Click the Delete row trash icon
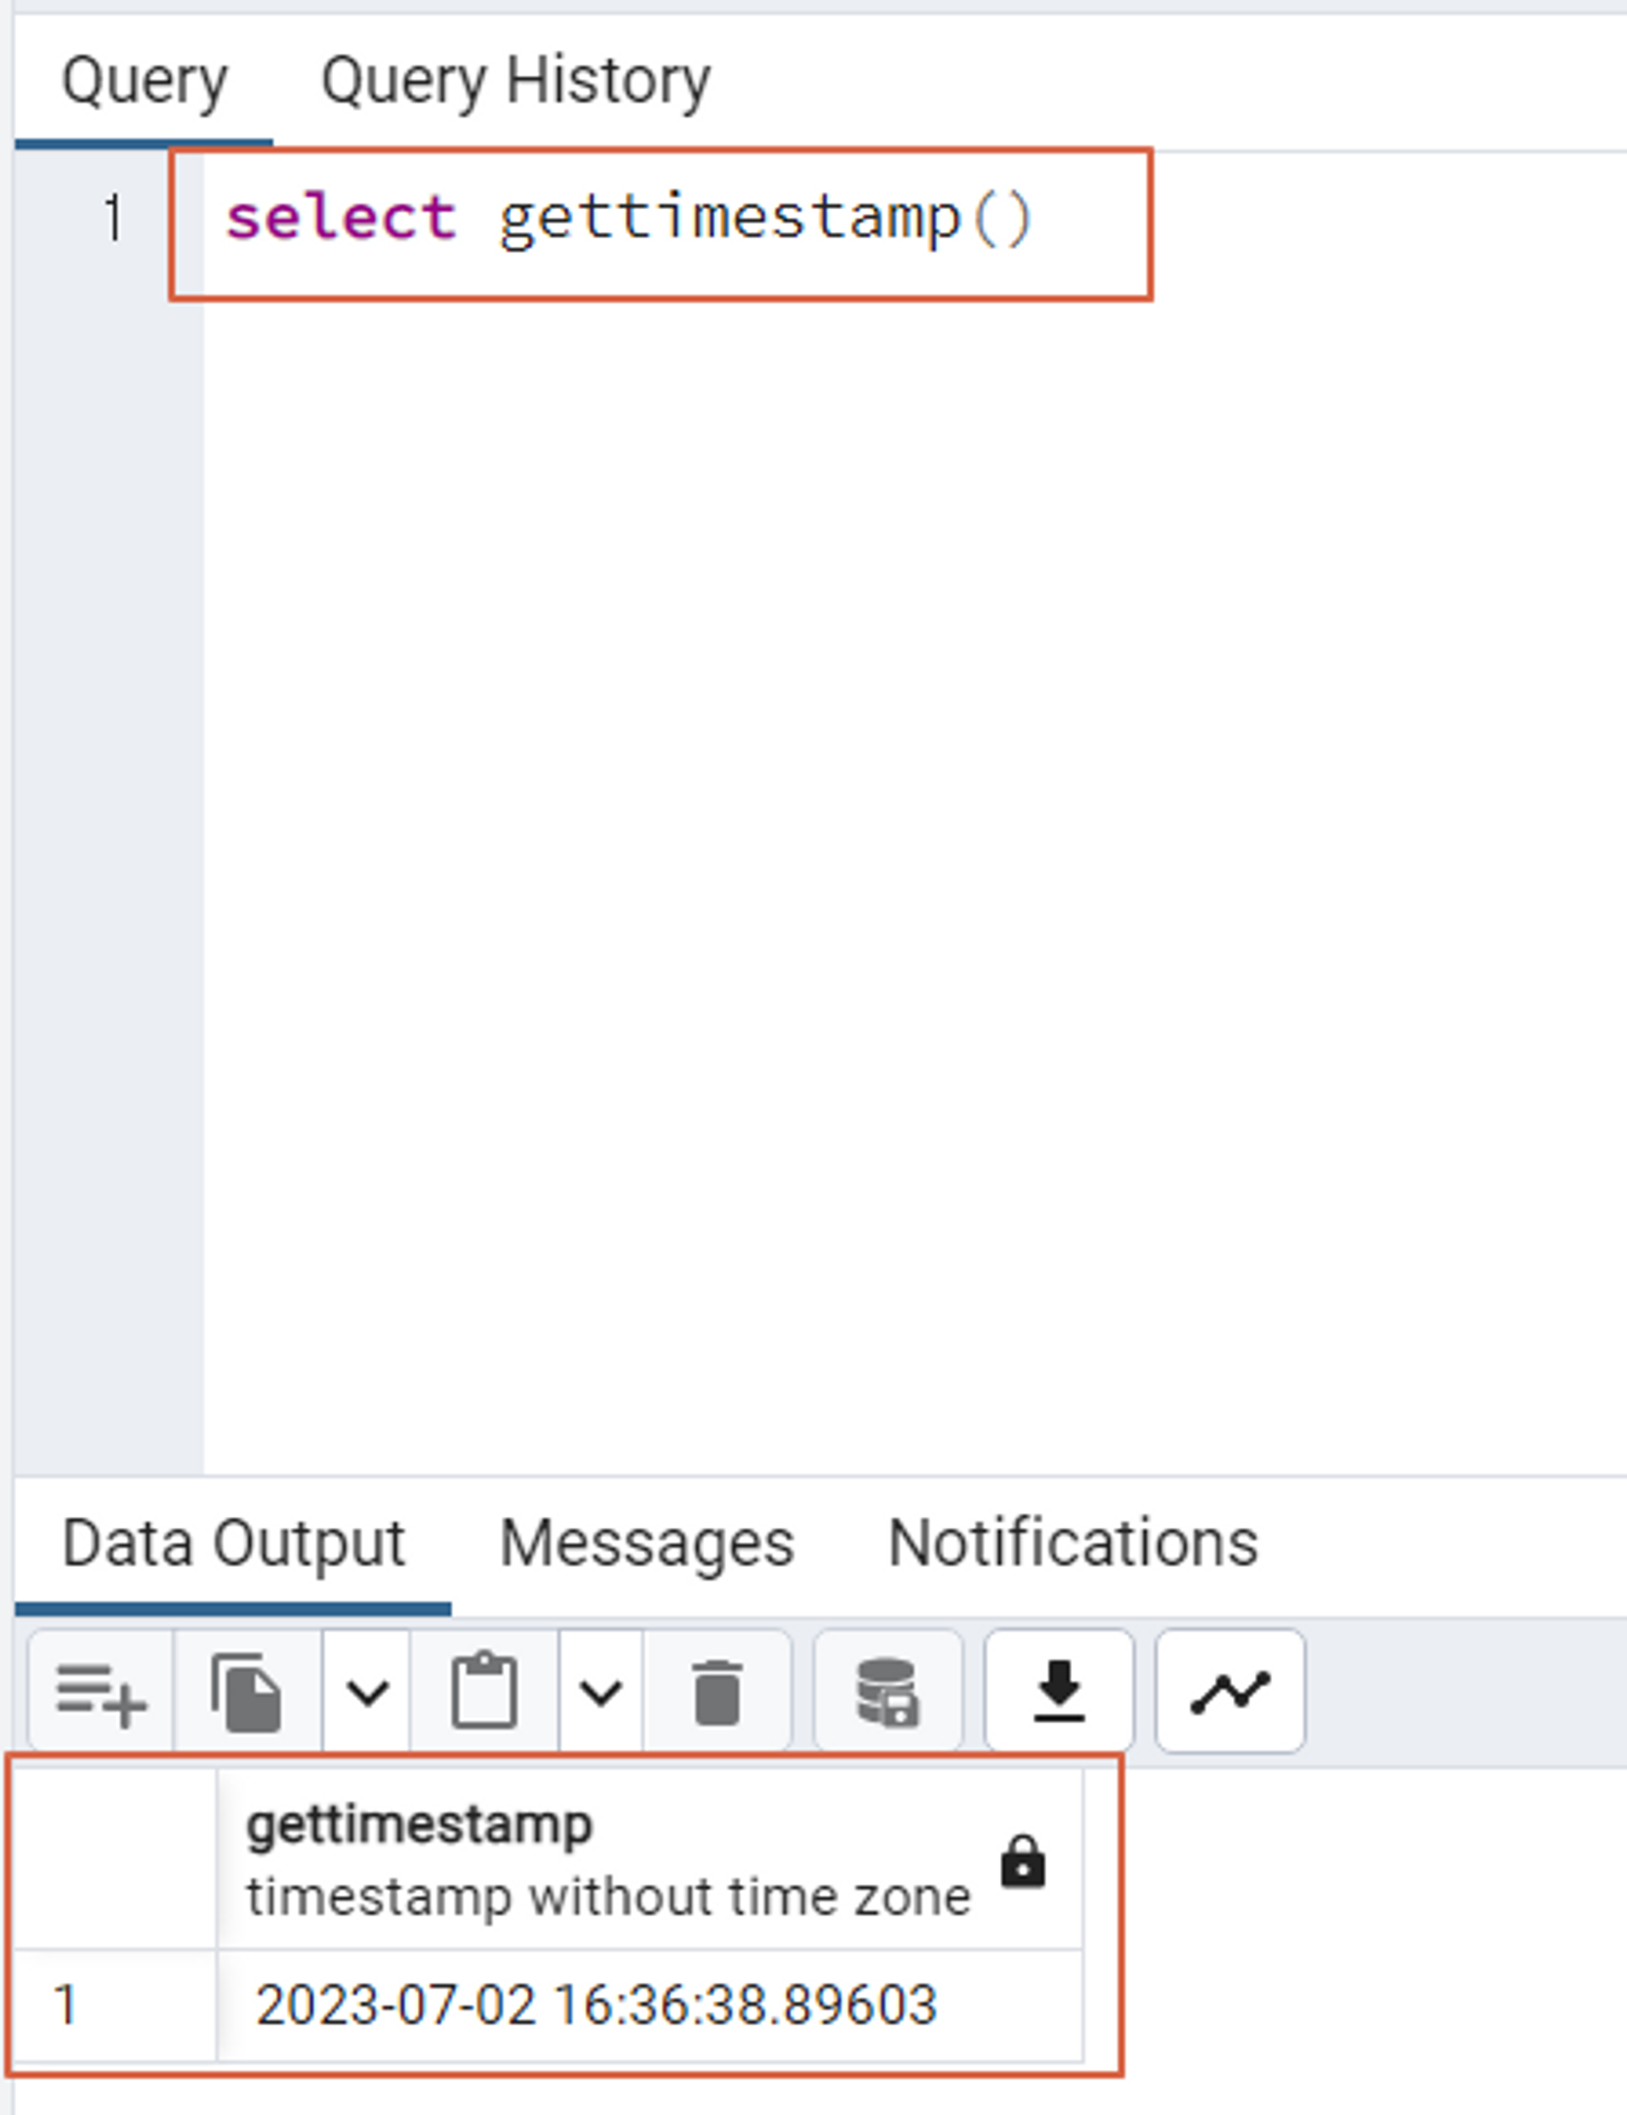1627x2115 pixels. click(x=717, y=1692)
